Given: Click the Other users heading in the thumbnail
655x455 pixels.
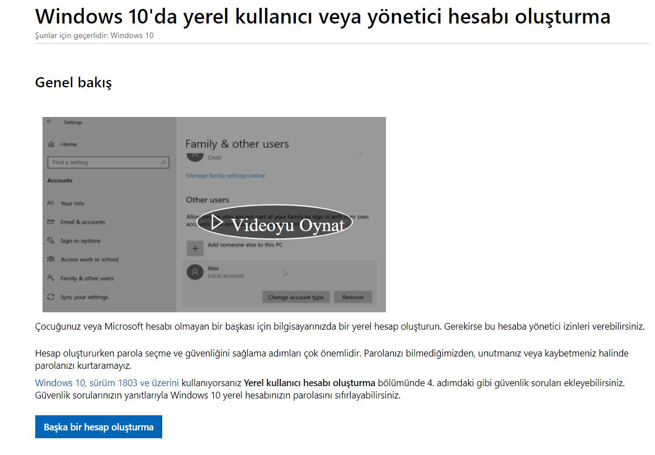Looking at the screenshot, I should coord(208,200).
